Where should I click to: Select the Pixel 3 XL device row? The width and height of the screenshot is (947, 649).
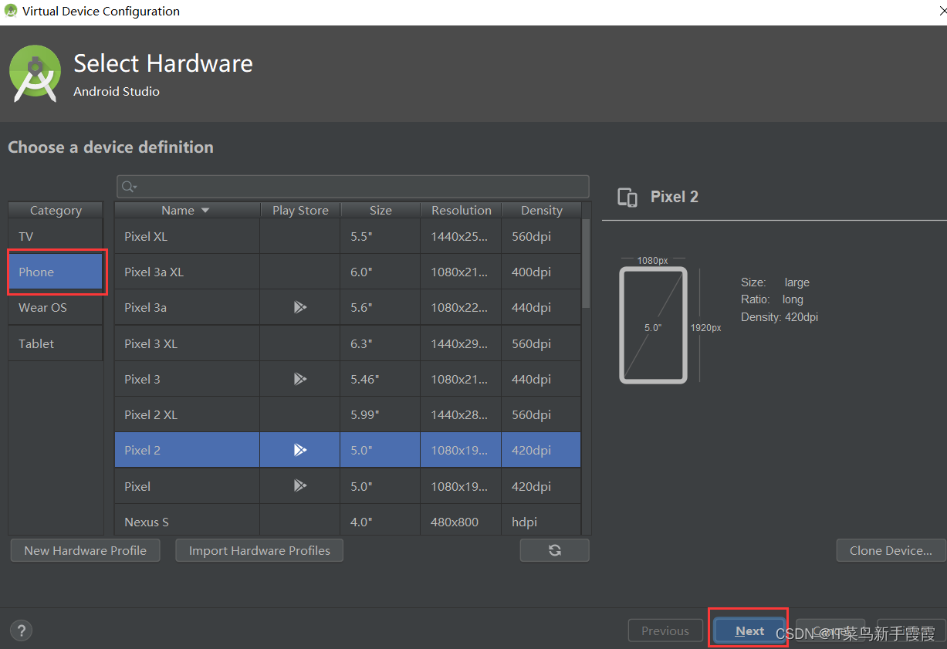pos(347,343)
